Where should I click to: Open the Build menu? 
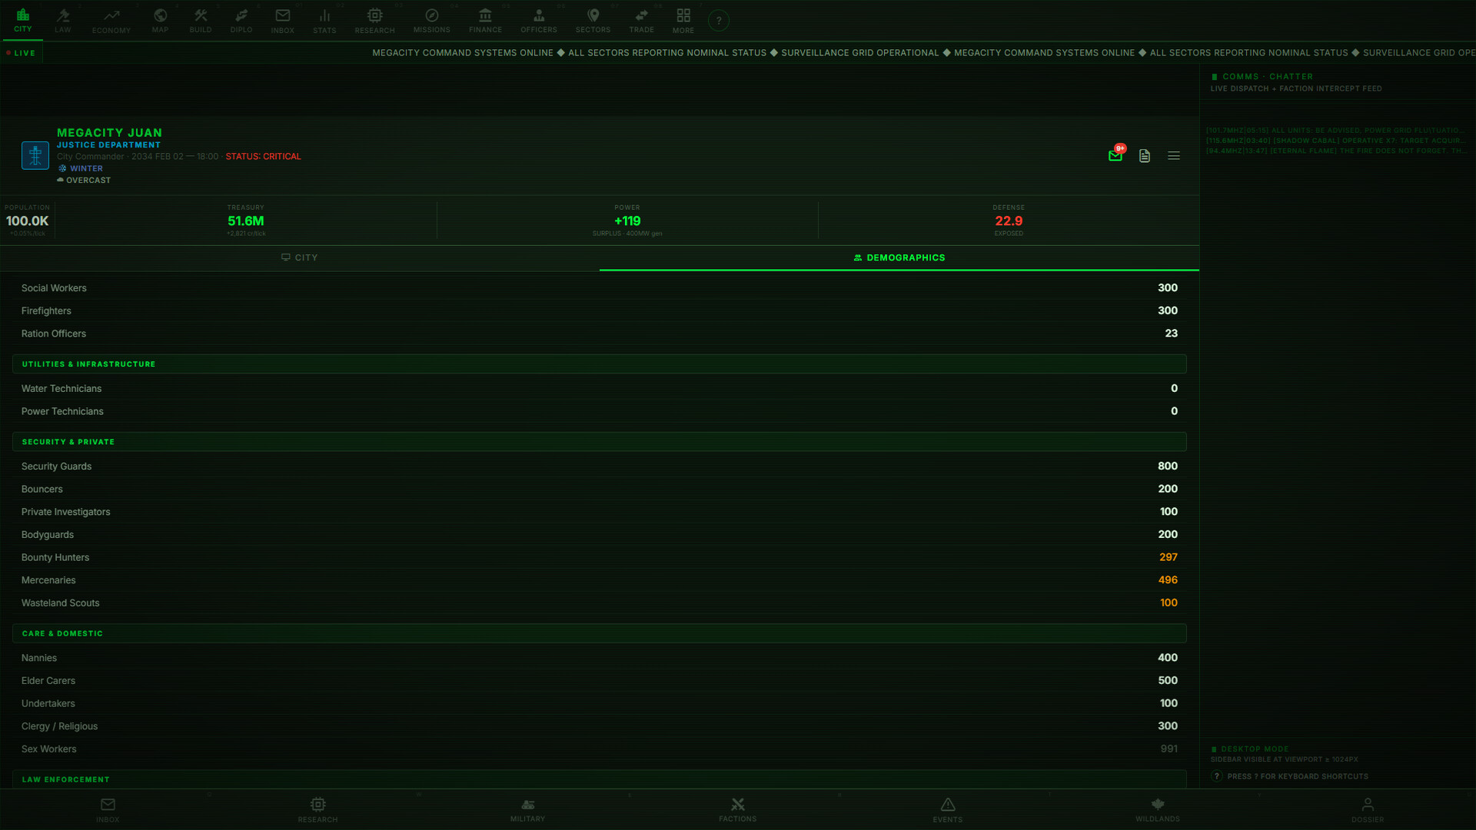click(x=201, y=21)
